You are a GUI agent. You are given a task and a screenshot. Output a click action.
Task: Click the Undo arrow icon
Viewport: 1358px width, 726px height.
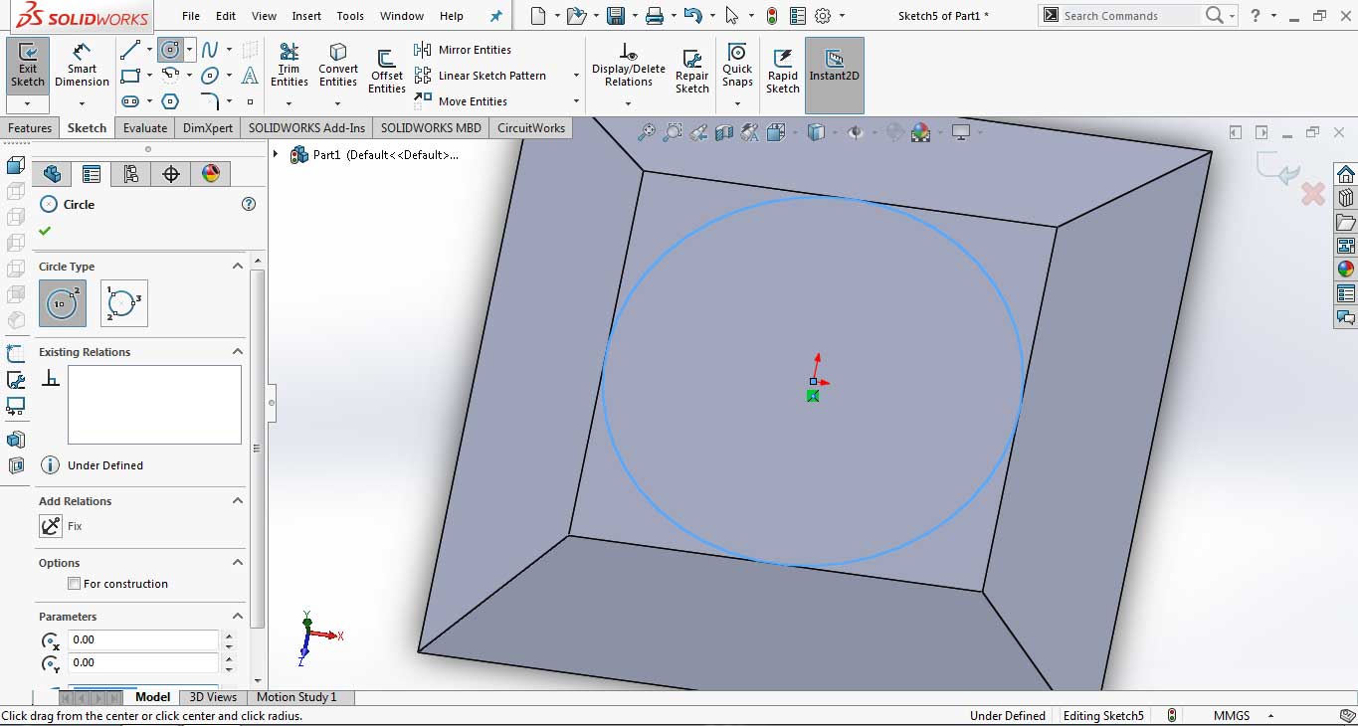pyautogui.click(x=693, y=16)
